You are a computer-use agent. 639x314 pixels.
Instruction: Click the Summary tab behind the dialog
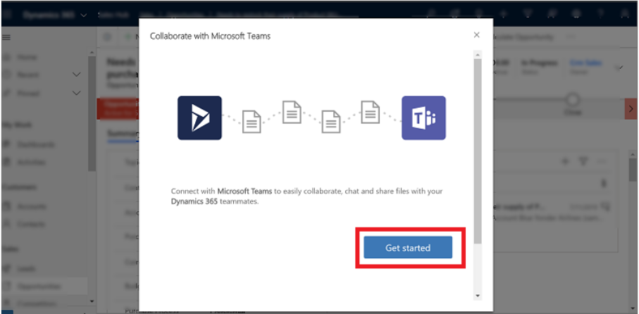(123, 134)
